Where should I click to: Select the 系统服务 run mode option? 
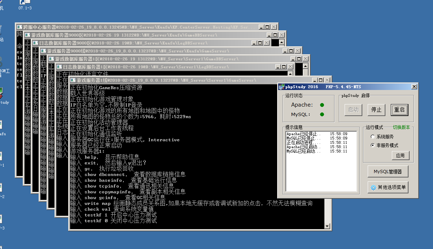(373, 137)
